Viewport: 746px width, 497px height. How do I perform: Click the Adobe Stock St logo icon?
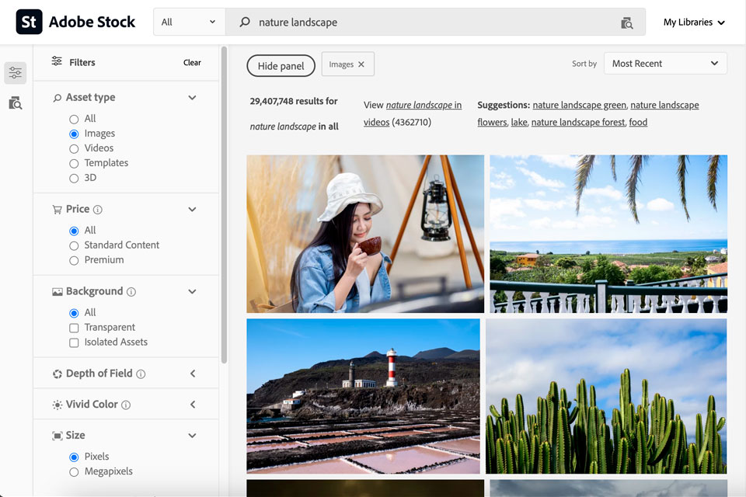coord(29,22)
